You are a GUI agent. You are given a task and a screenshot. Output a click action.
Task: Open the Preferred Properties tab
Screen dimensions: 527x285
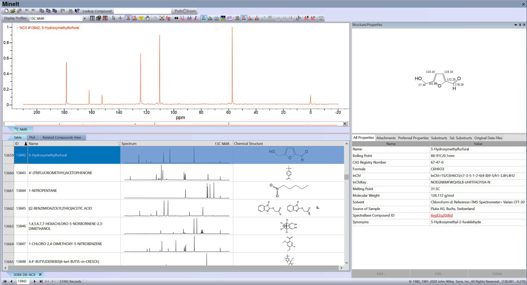pyautogui.click(x=413, y=138)
